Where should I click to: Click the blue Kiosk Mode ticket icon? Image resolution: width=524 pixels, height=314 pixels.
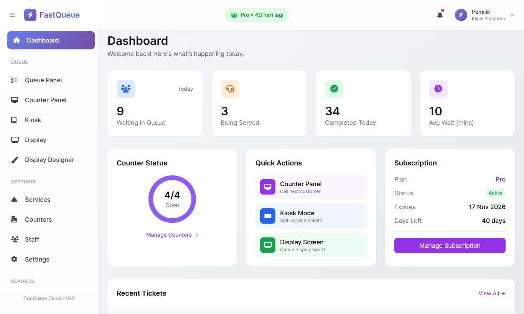click(268, 216)
